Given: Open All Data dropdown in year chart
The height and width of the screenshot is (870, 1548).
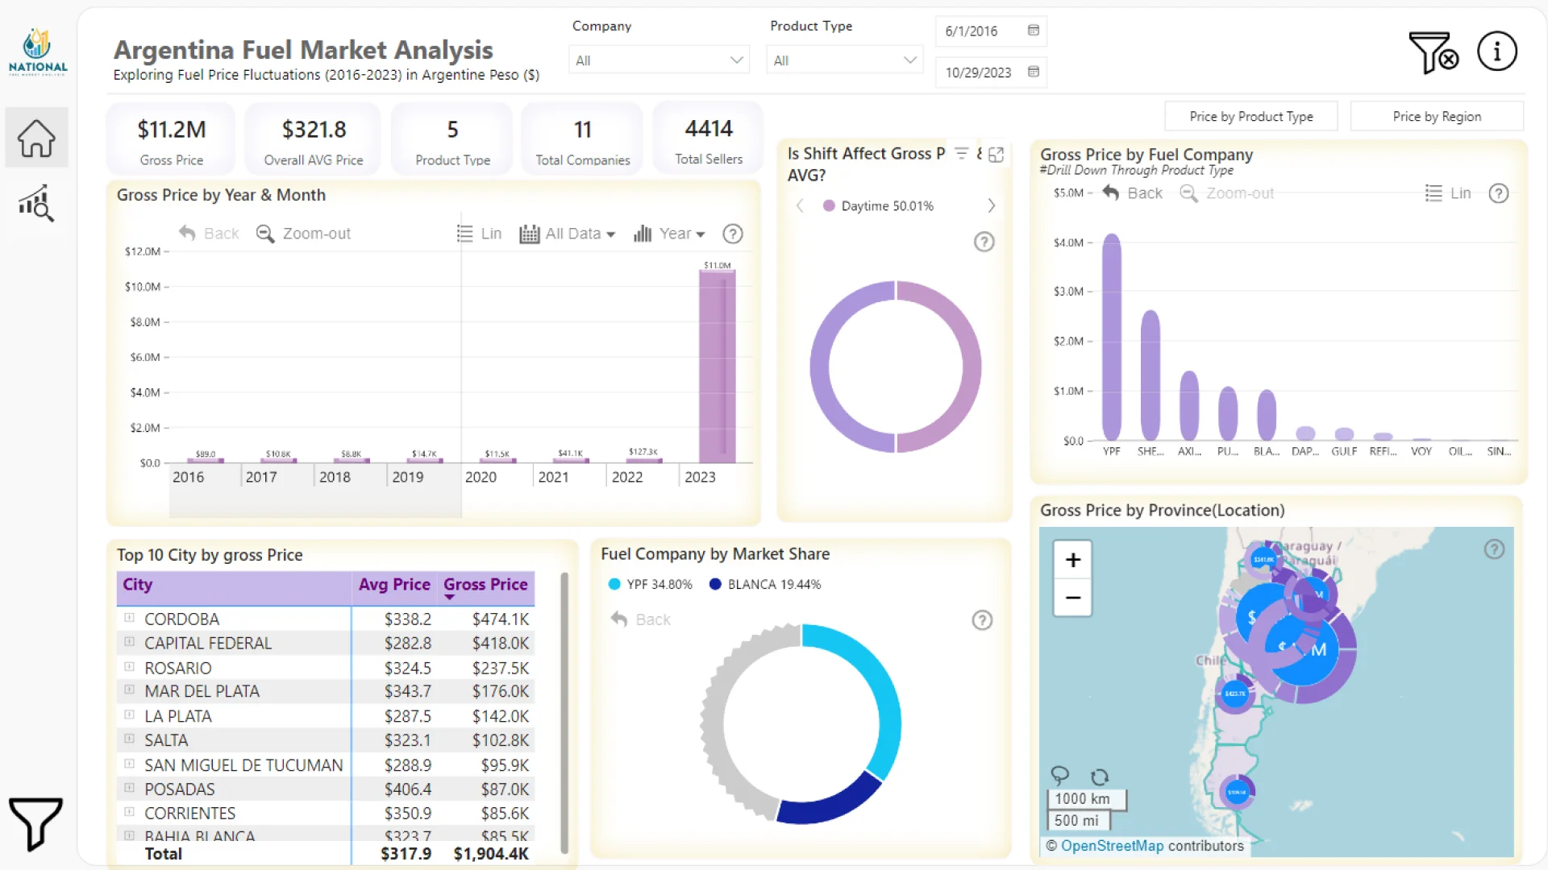Looking at the screenshot, I should pos(568,234).
